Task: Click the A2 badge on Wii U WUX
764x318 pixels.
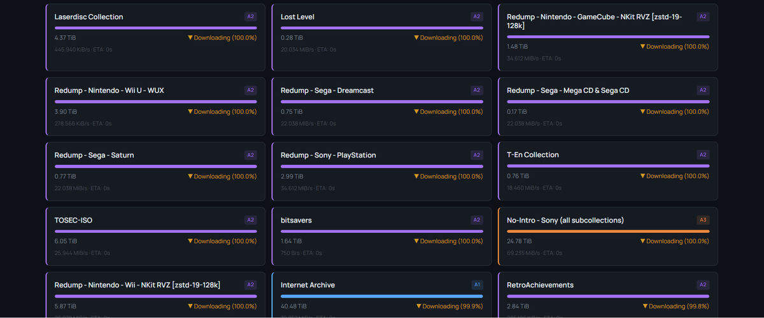Action: click(x=250, y=90)
